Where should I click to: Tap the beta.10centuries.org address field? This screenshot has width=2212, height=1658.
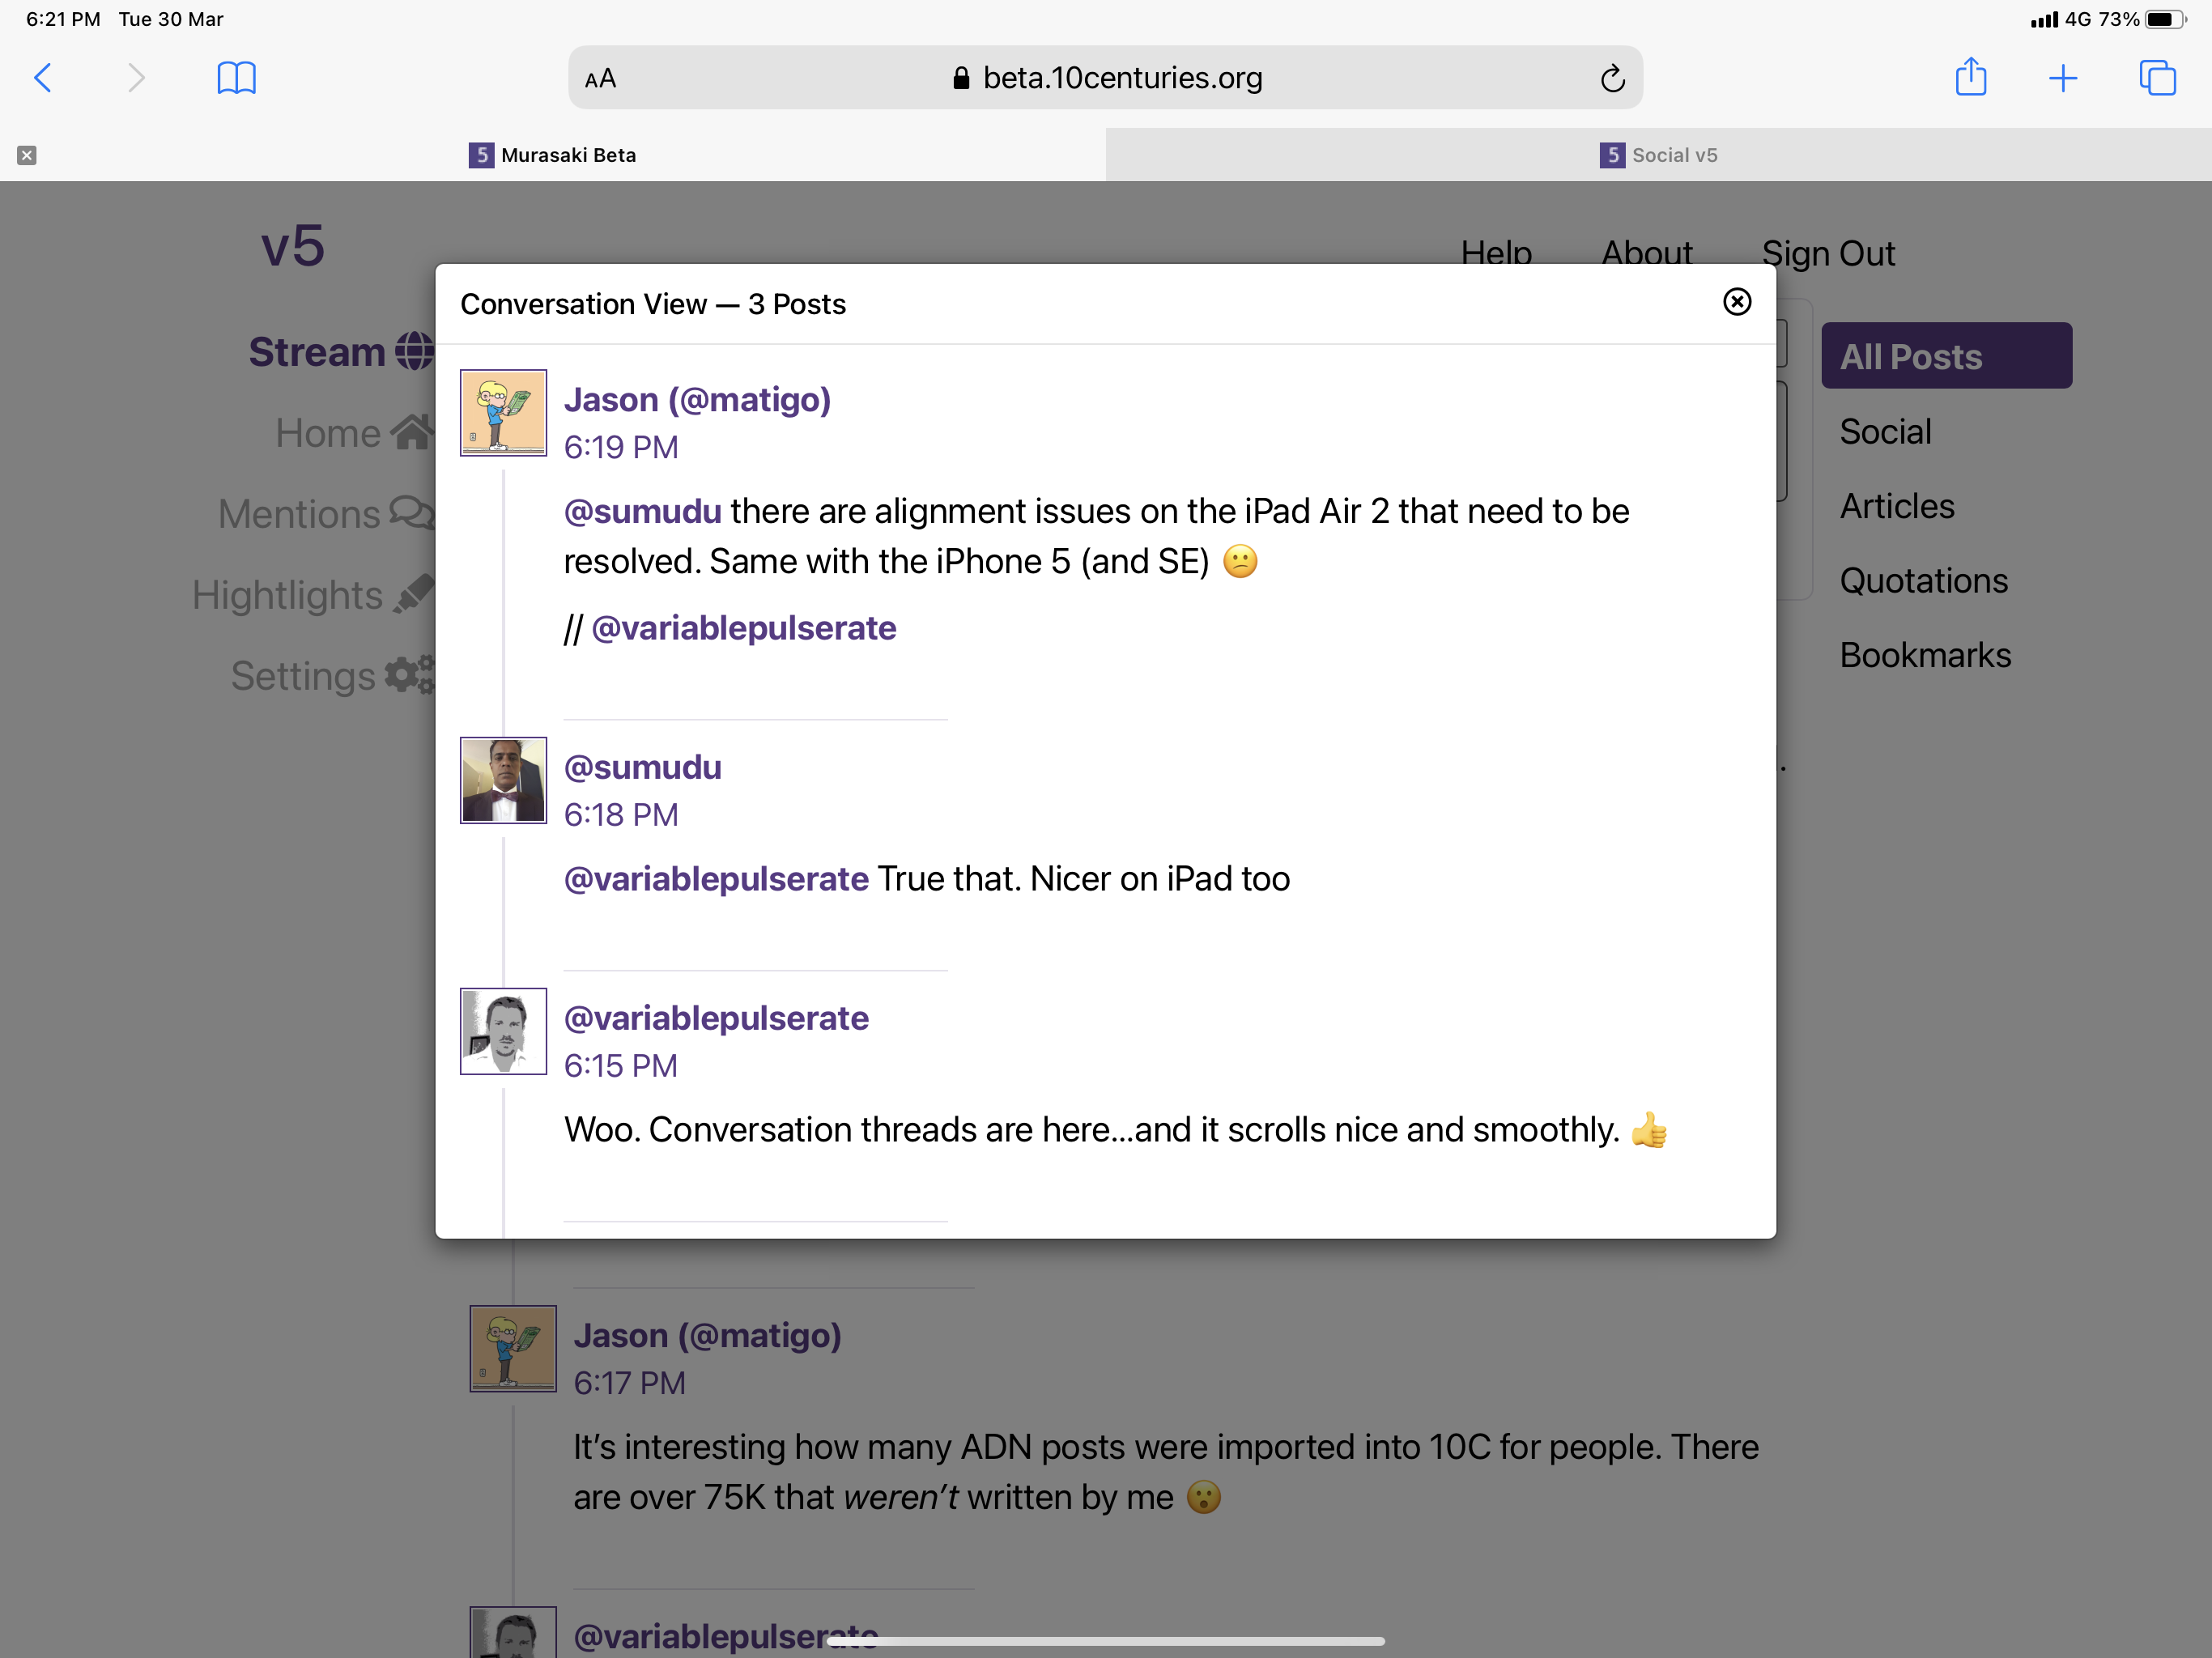1106,78
